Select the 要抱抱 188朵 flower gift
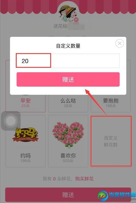This screenshot has height=203, width=136. tap(111, 103)
